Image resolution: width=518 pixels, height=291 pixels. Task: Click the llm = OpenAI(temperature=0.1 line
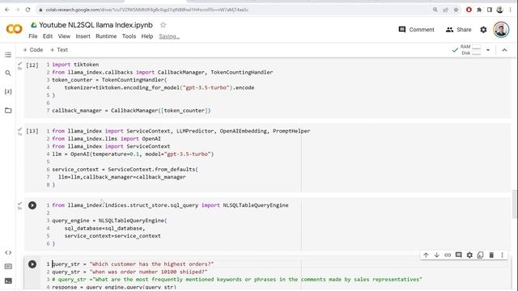point(133,154)
